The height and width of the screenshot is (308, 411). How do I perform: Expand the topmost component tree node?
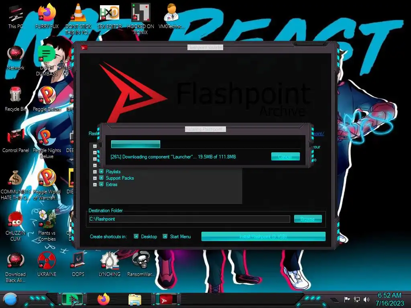pos(95,146)
